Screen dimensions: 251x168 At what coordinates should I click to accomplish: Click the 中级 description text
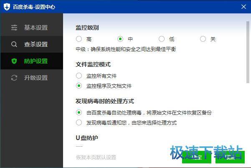tap(126, 49)
